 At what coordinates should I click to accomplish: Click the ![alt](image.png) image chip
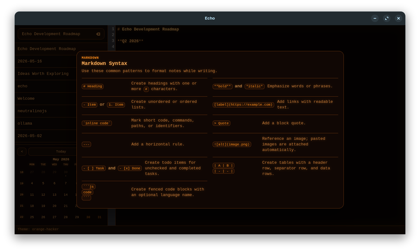232,144
